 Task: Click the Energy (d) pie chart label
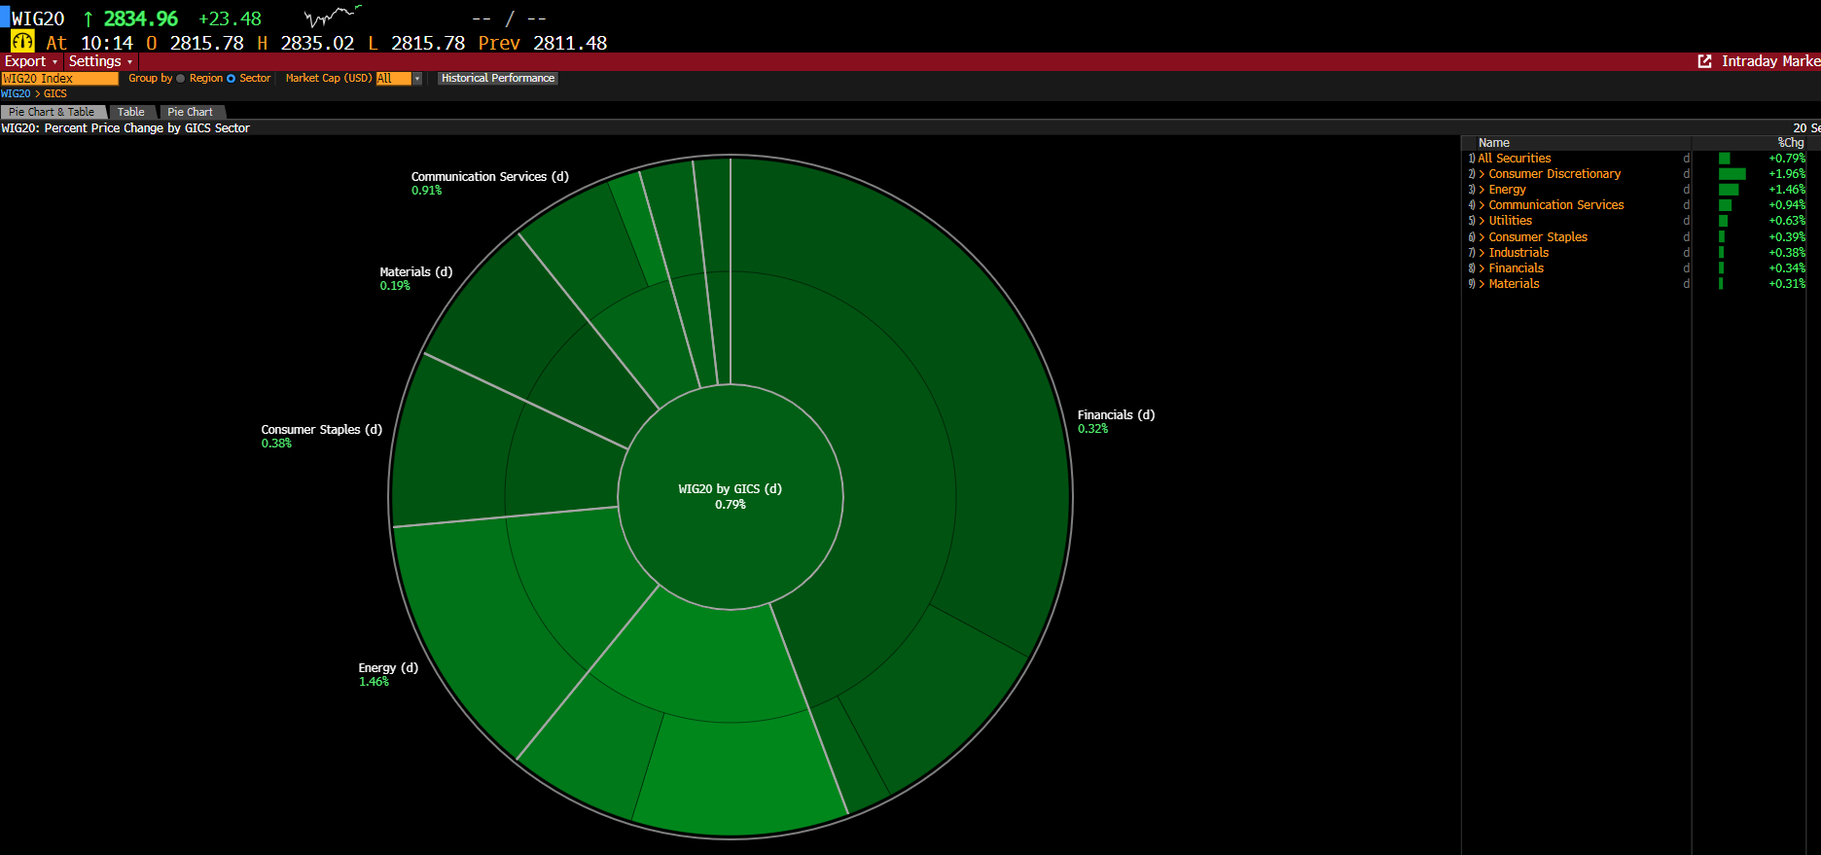(388, 668)
